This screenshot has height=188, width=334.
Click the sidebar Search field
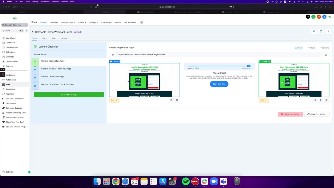tap(12, 31)
